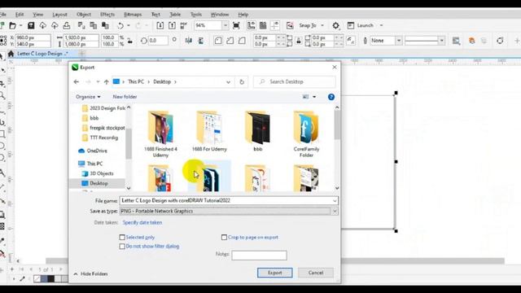The width and height of the screenshot is (521, 293).
Task: Click the Search Desktop field
Action: tap(295, 81)
